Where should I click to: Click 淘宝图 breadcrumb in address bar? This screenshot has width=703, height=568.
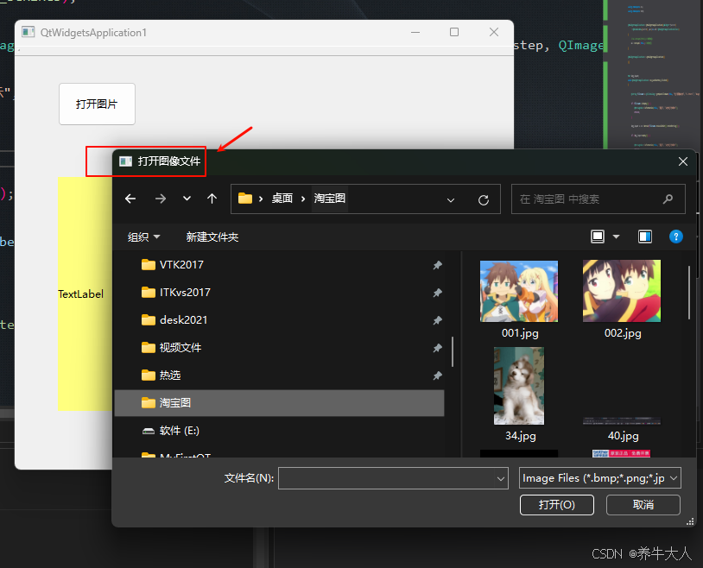coord(330,199)
